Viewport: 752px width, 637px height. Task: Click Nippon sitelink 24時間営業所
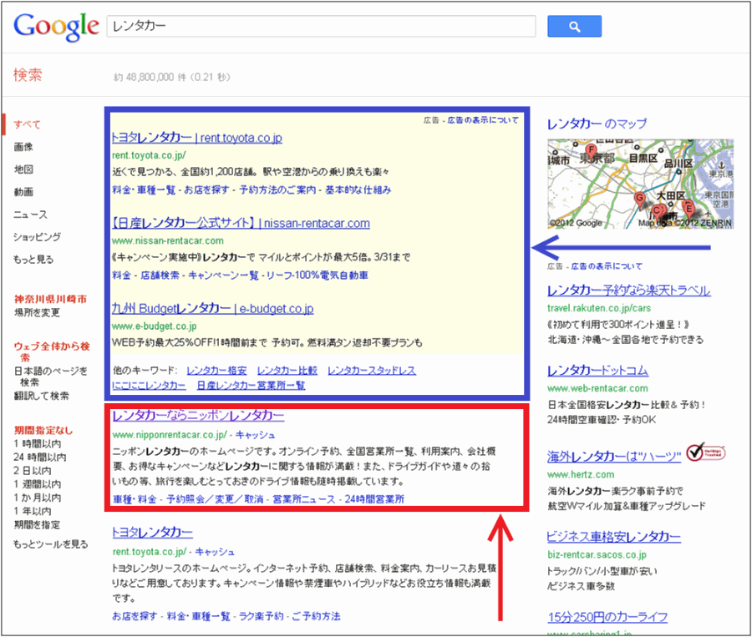point(374,499)
